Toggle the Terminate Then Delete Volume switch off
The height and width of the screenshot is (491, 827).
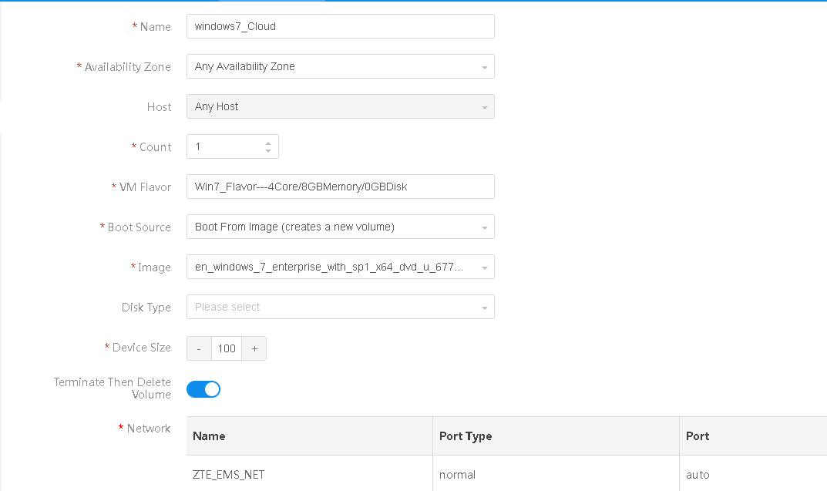point(203,389)
